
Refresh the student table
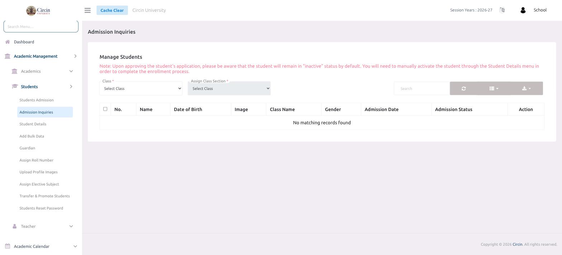(463, 88)
